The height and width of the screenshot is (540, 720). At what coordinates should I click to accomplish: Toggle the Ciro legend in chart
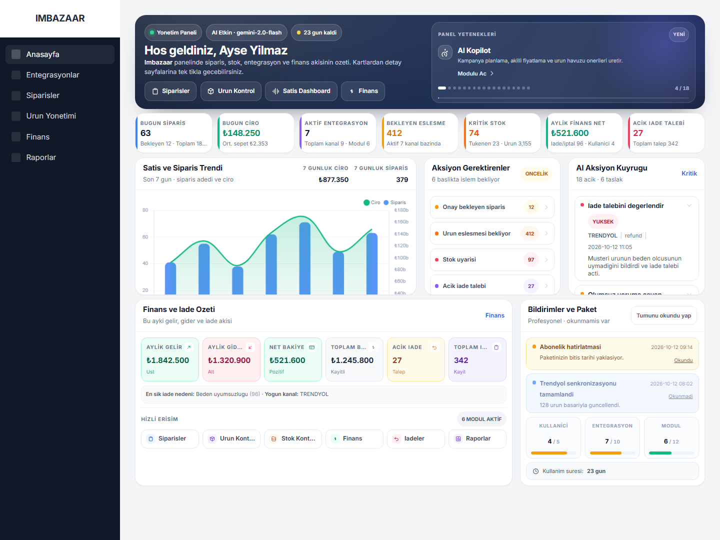point(372,202)
